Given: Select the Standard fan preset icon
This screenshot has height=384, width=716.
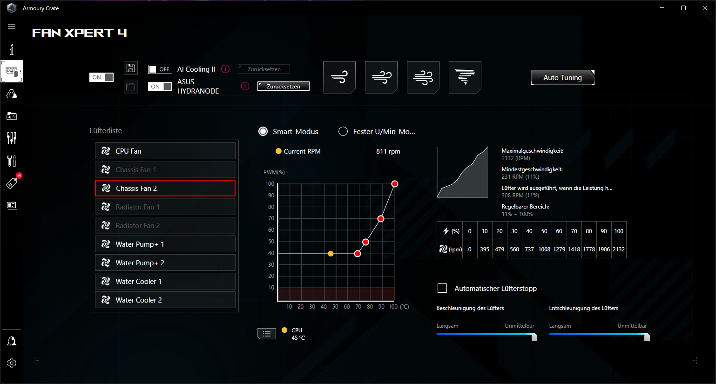Looking at the screenshot, I should click(381, 77).
